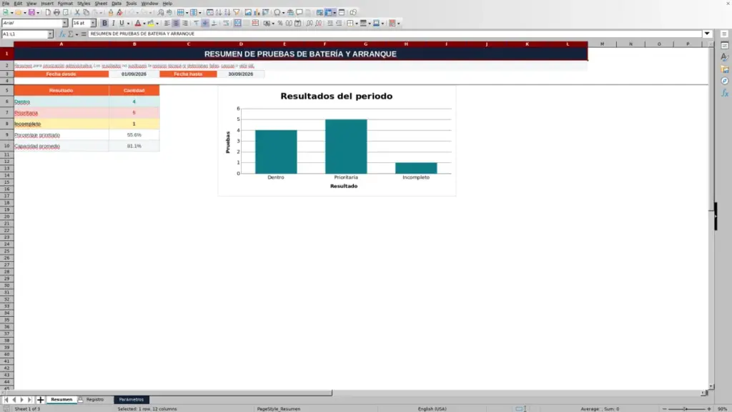Open the Data menu
The image size is (732, 412).
pyautogui.click(x=117, y=4)
